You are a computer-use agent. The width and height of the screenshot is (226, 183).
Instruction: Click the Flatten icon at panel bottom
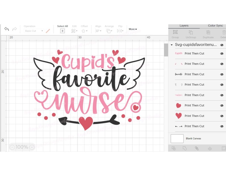click(x=210, y=148)
